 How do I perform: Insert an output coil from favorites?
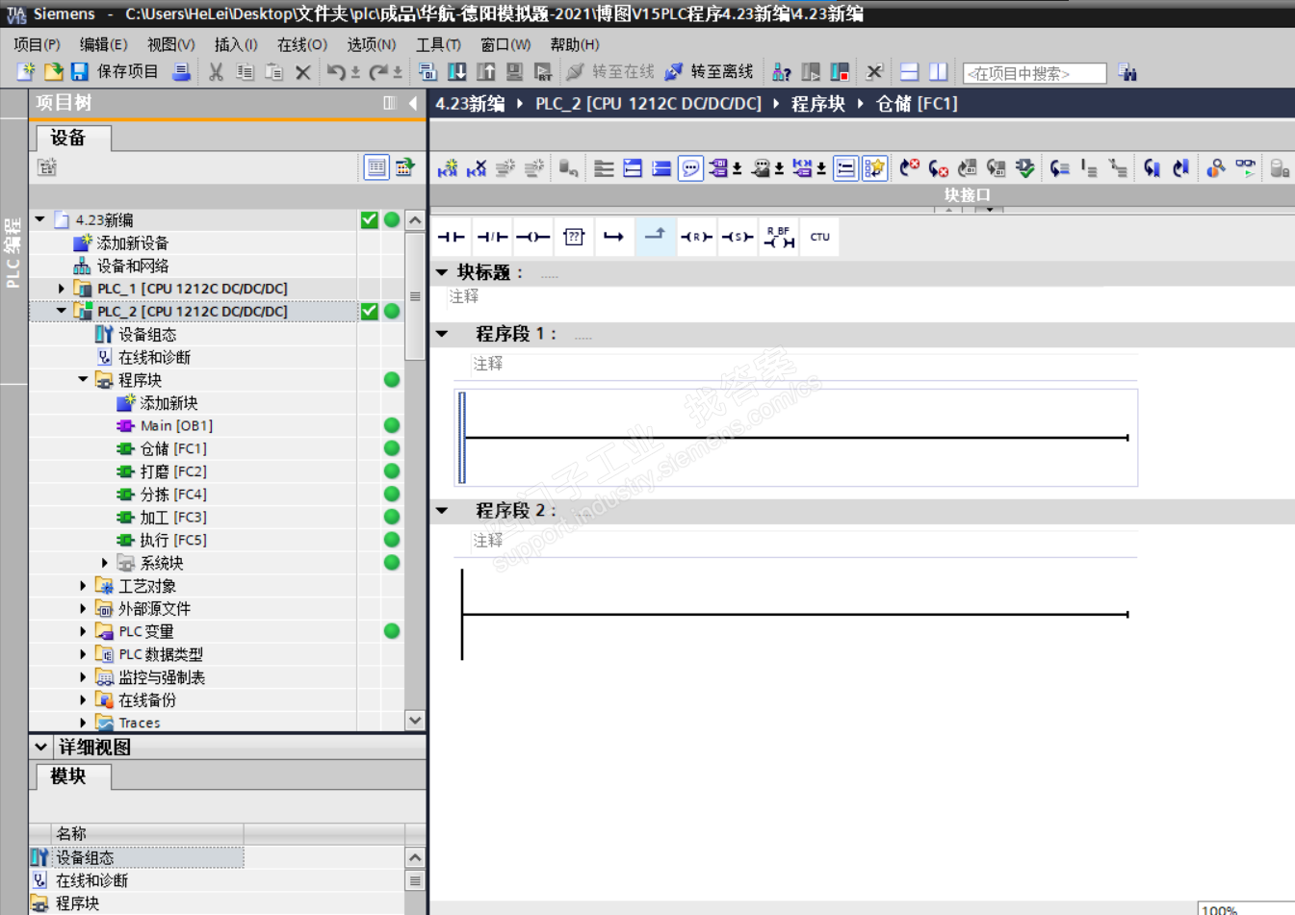pyautogui.click(x=532, y=237)
